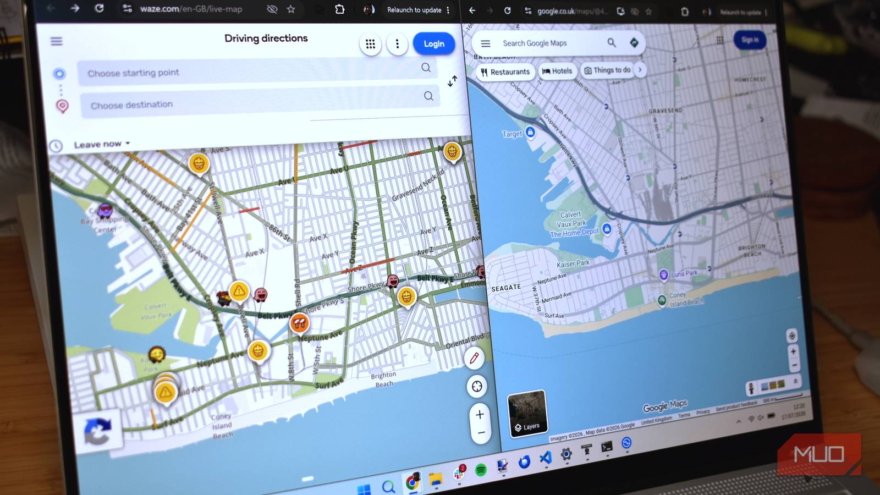
Task: Open Spotify from the taskbar
Action: (x=481, y=470)
